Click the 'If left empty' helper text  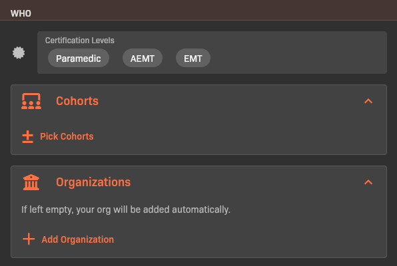click(126, 209)
